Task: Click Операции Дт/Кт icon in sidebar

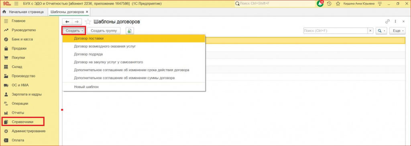Action: 6,104
